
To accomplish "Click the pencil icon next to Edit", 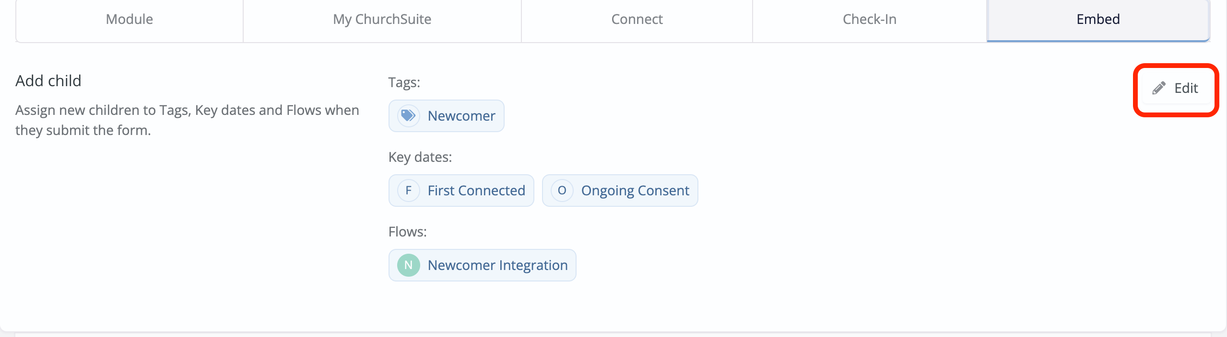I will pos(1160,88).
